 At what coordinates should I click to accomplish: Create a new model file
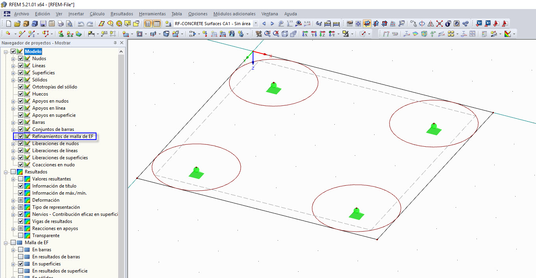[x=8, y=24]
